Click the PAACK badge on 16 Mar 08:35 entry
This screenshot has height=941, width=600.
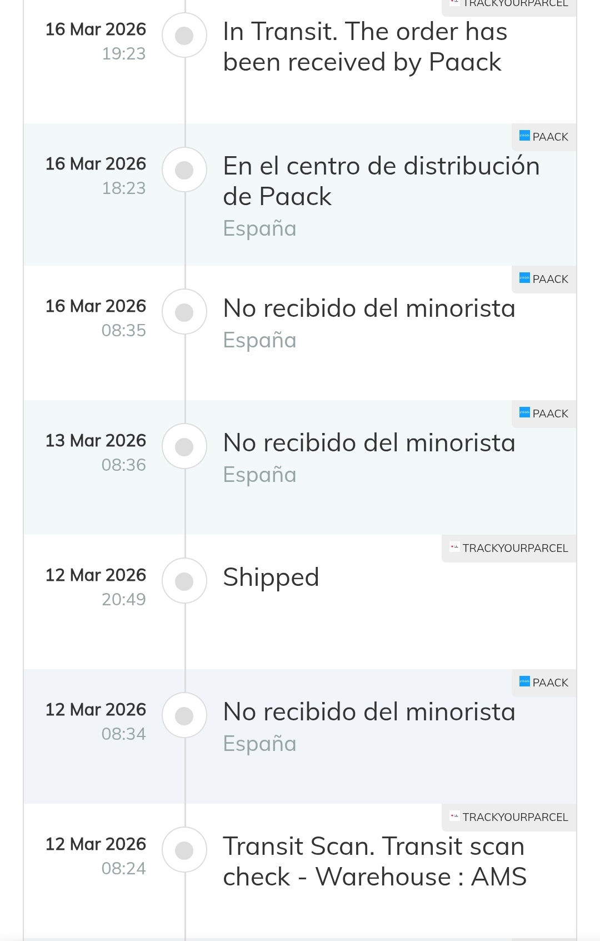pos(544,279)
